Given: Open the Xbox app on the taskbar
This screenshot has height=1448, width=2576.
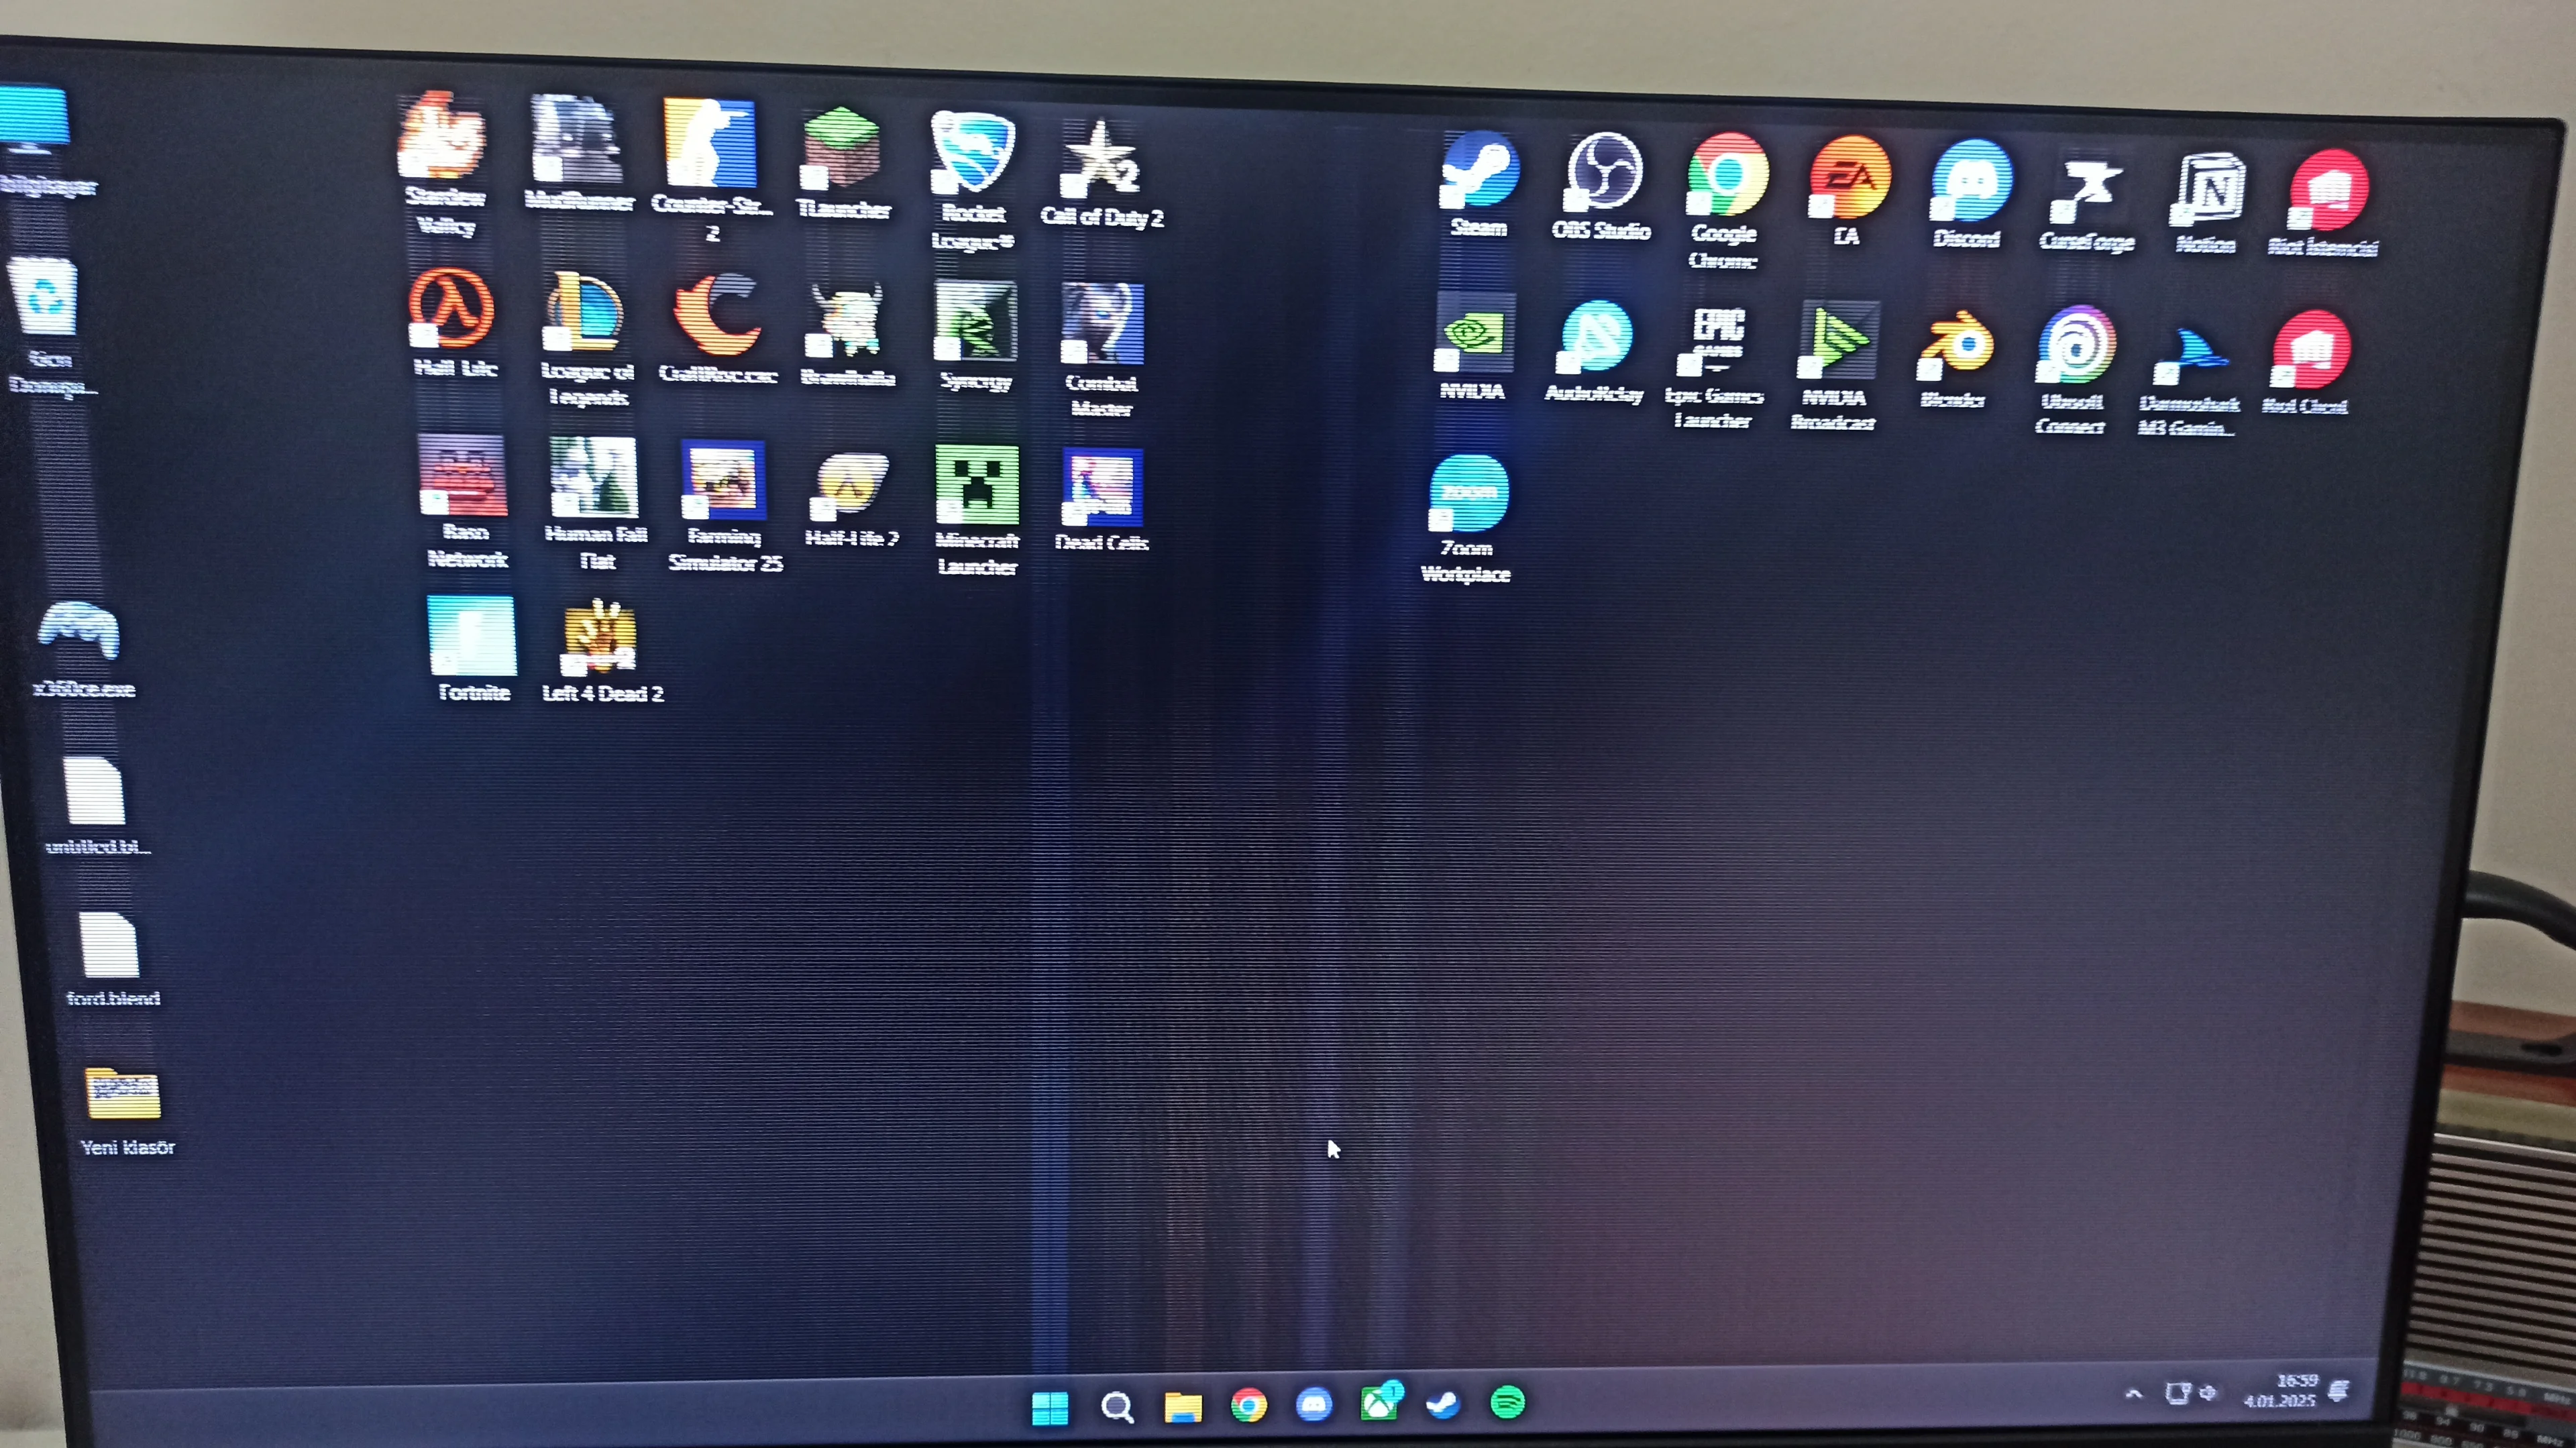Looking at the screenshot, I should 1381,1402.
